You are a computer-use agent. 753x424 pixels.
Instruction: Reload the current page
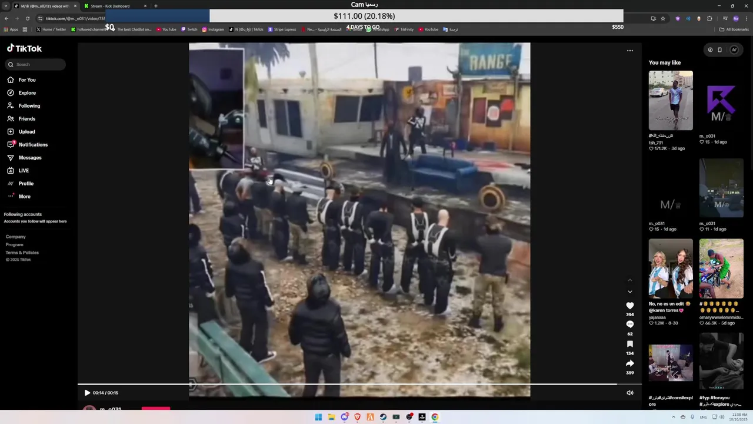pyautogui.click(x=27, y=18)
